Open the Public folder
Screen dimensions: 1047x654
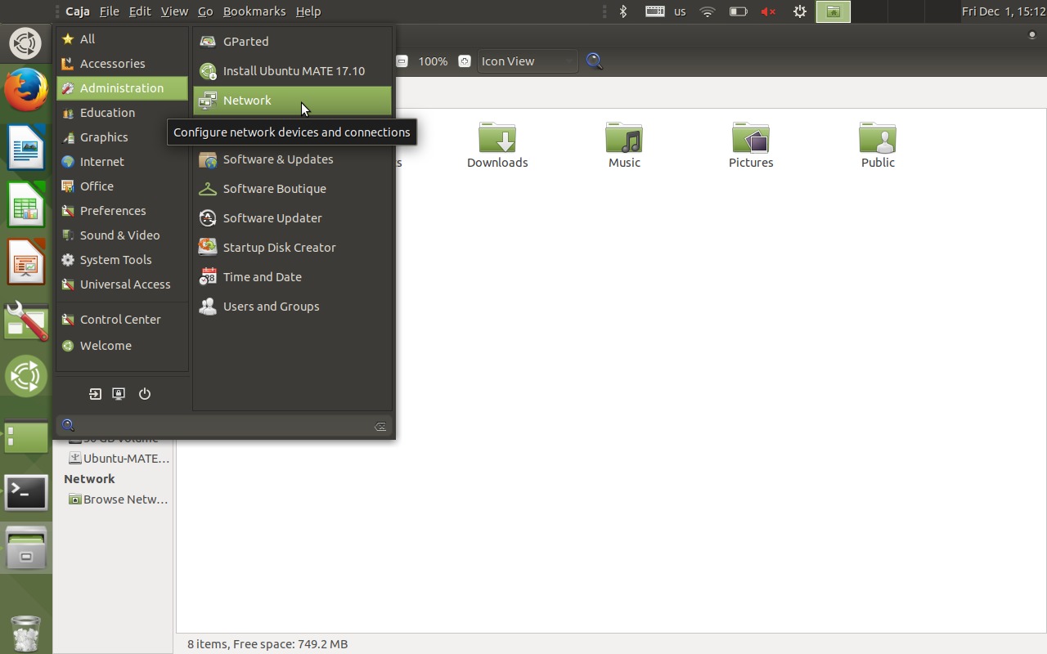pyautogui.click(x=878, y=146)
